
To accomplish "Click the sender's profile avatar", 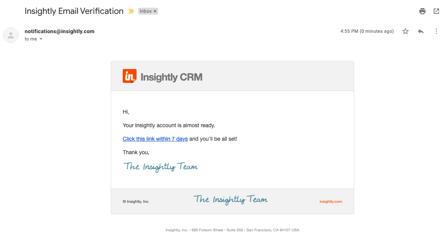I will coord(11,35).
